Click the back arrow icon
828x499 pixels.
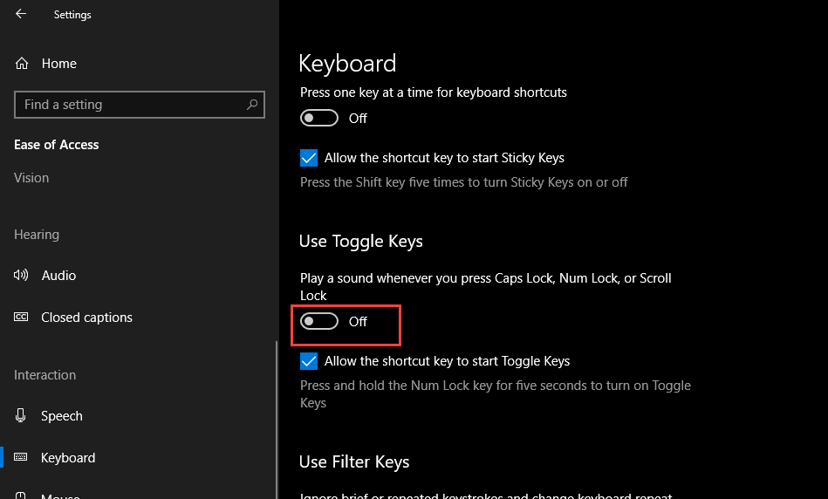[21, 14]
